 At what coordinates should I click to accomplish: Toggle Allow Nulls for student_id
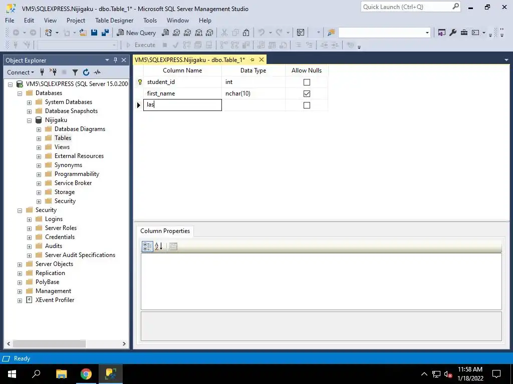[x=307, y=82]
